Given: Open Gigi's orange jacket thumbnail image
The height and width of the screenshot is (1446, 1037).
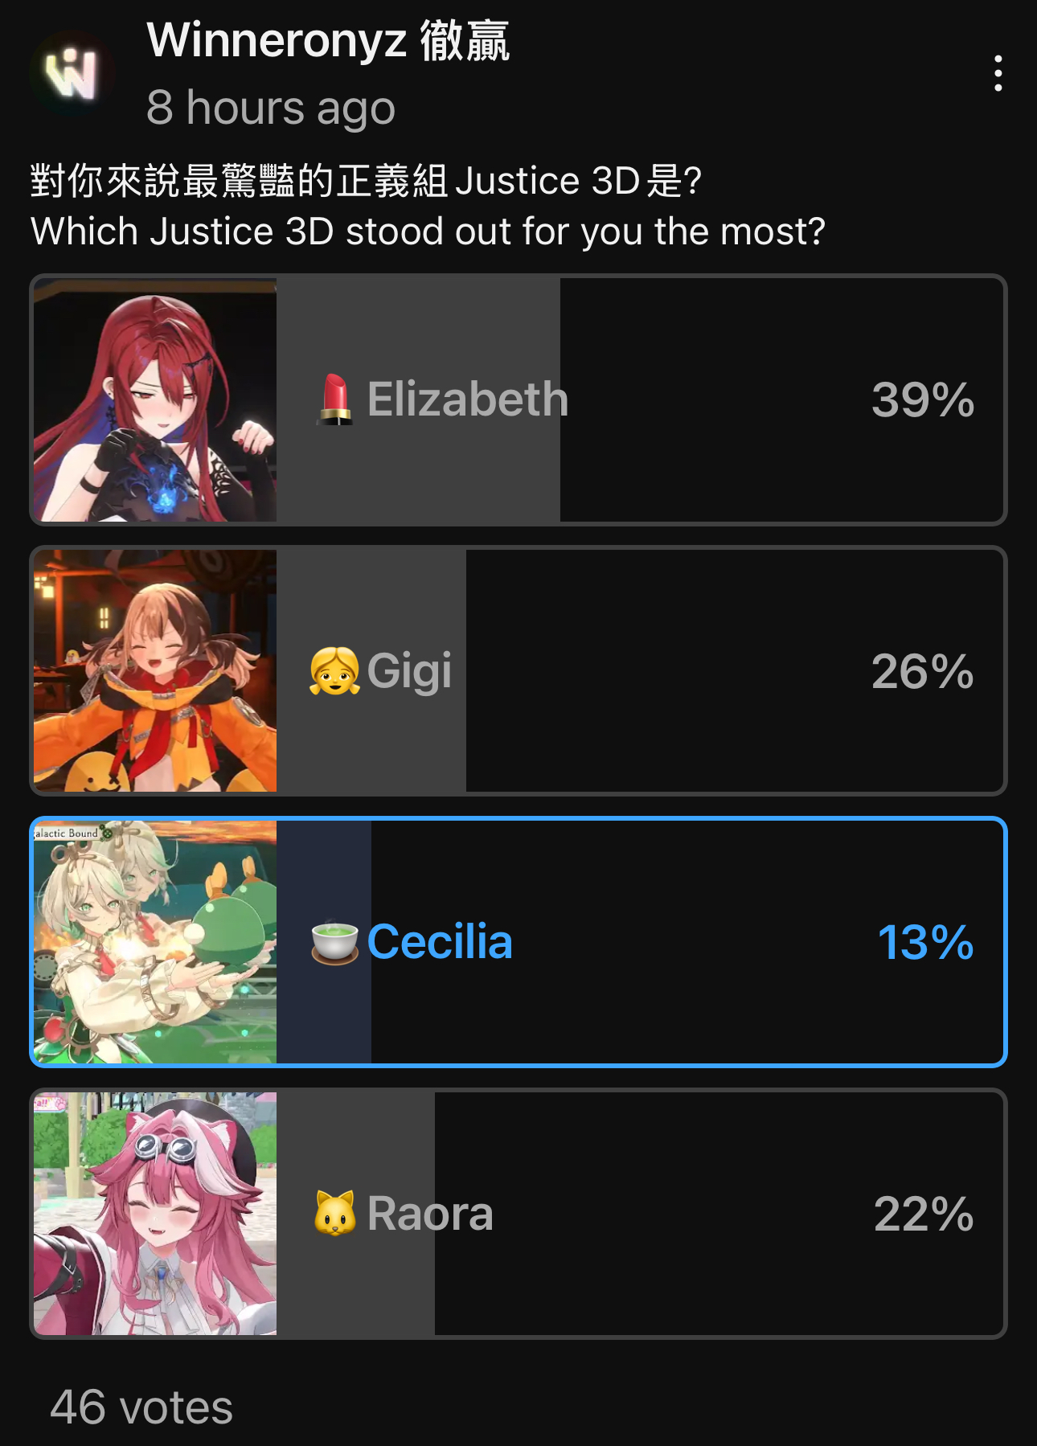Looking at the screenshot, I should 155,671.
